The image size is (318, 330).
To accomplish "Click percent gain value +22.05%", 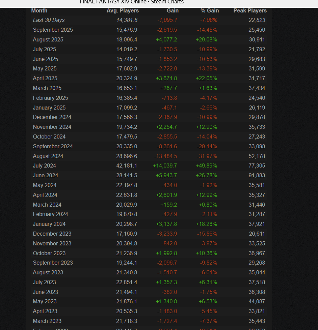I will [207, 78].
